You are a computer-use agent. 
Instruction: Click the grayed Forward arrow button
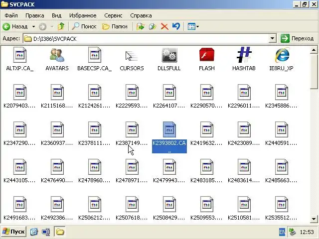pos(42,26)
